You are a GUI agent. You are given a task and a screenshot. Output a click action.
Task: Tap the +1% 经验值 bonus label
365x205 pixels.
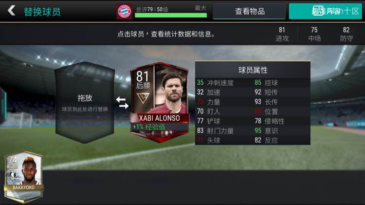coord(149,127)
